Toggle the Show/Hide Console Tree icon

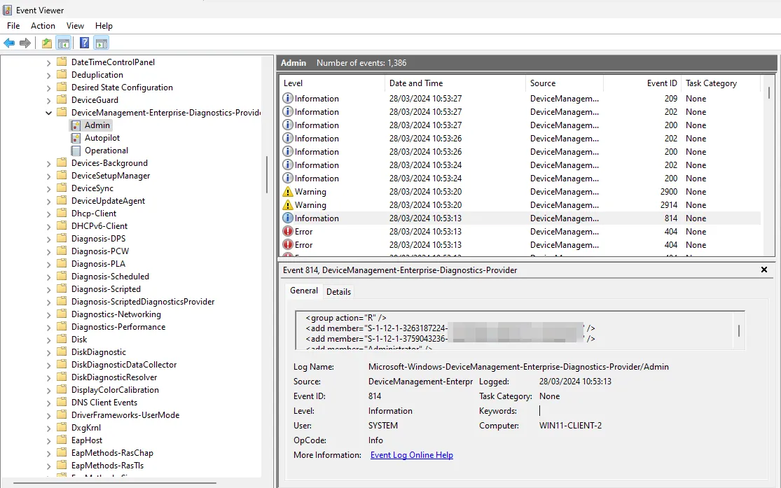point(63,43)
